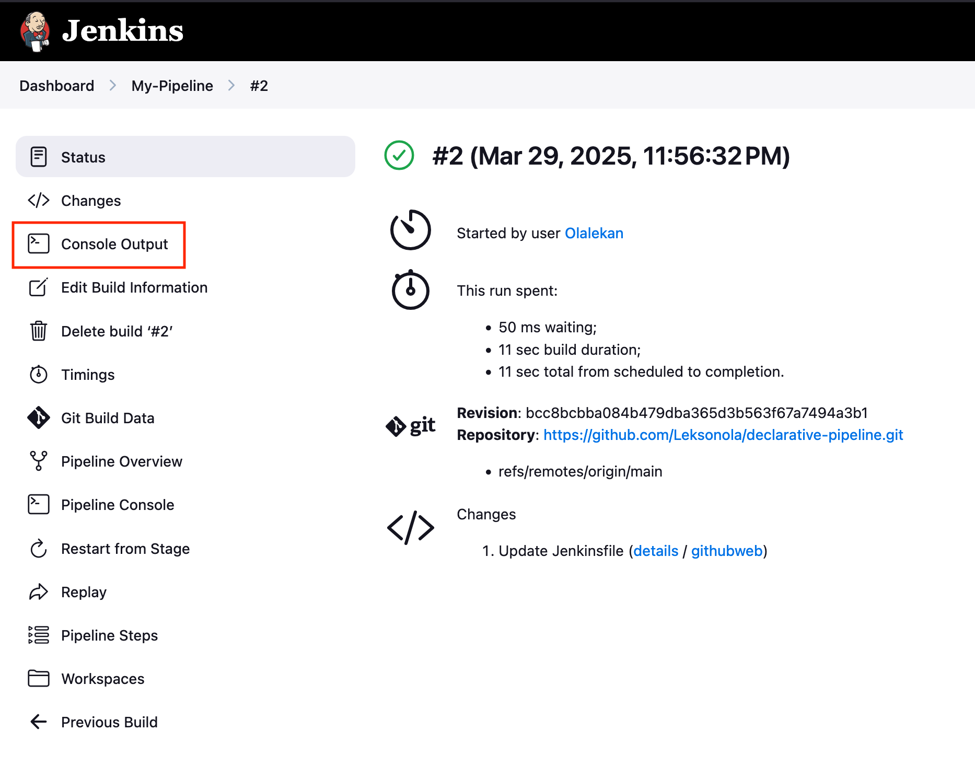Click the Pipeline Steps list icon

(39, 635)
